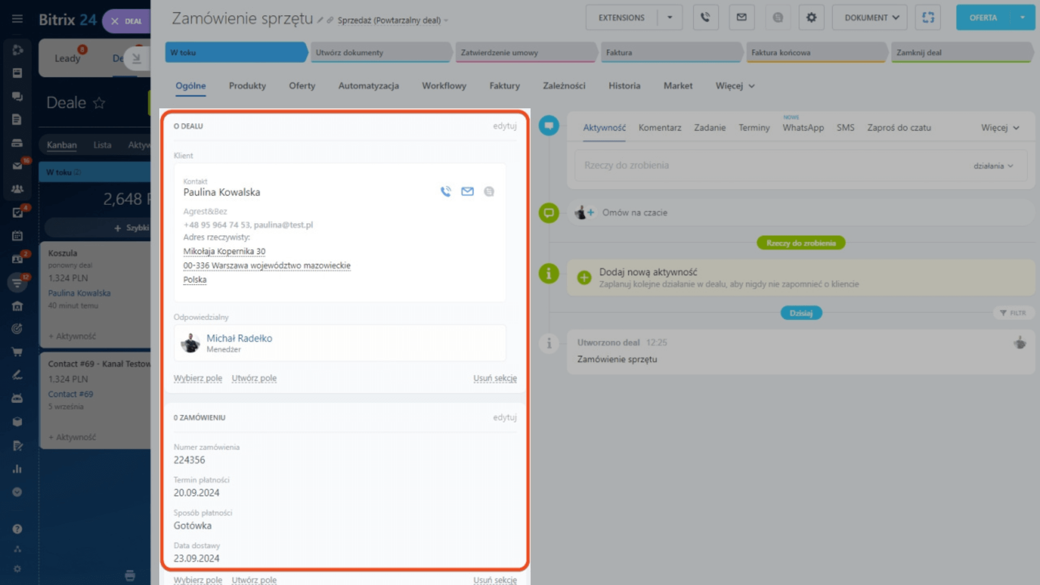This screenshot has height=585, width=1040.
Task: Open the EXTENSIONS dropdown arrow
Action: point(669,18)
